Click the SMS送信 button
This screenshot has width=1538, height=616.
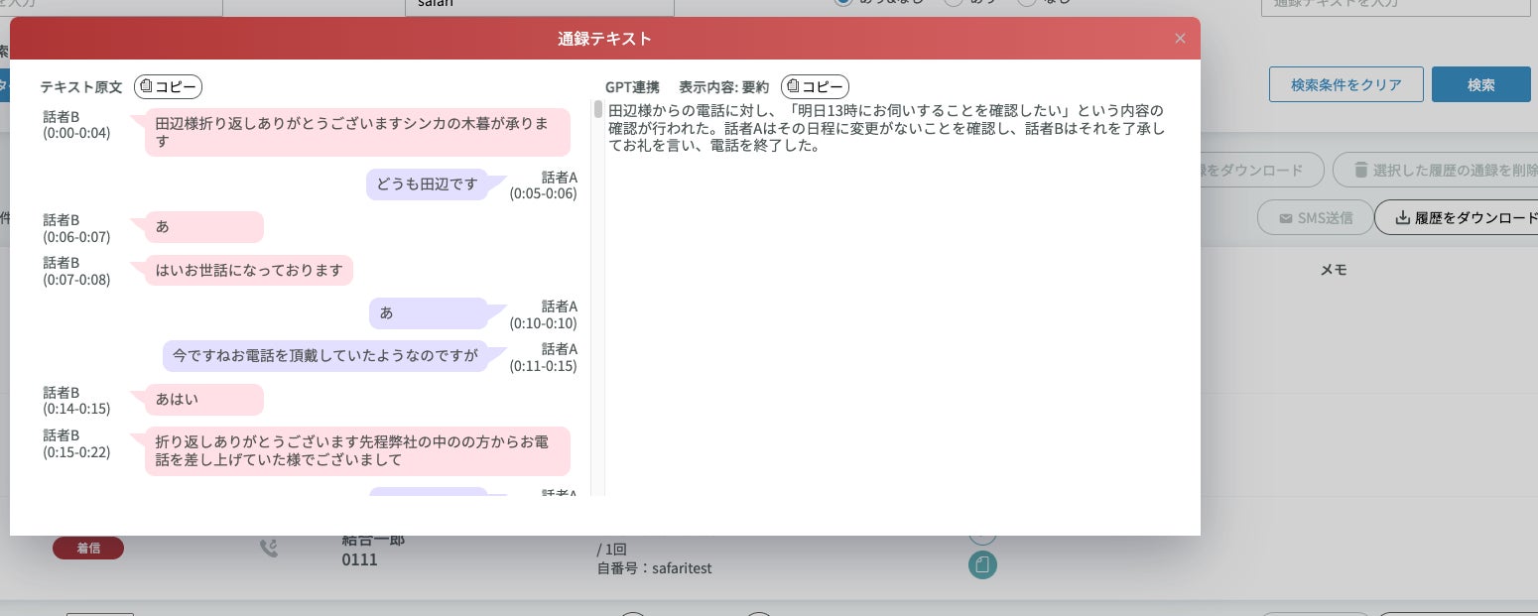[1315, 217]
